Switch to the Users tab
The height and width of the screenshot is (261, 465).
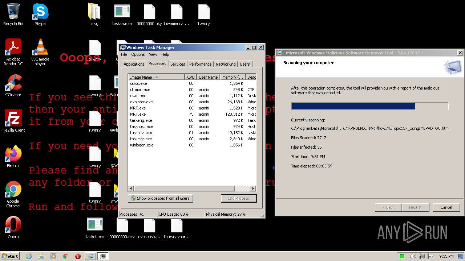coord(245,64)
